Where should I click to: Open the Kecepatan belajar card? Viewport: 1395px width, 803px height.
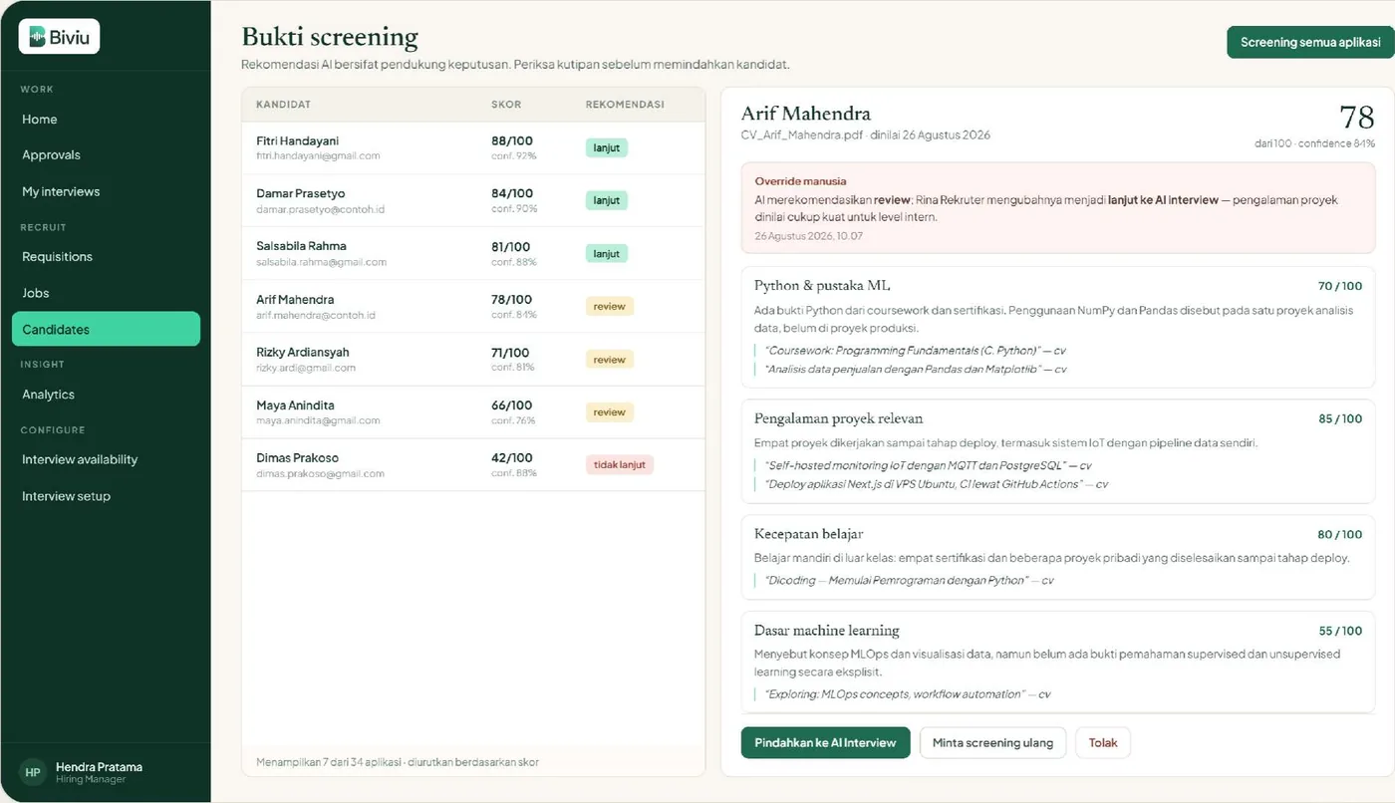coord(1058,558)
